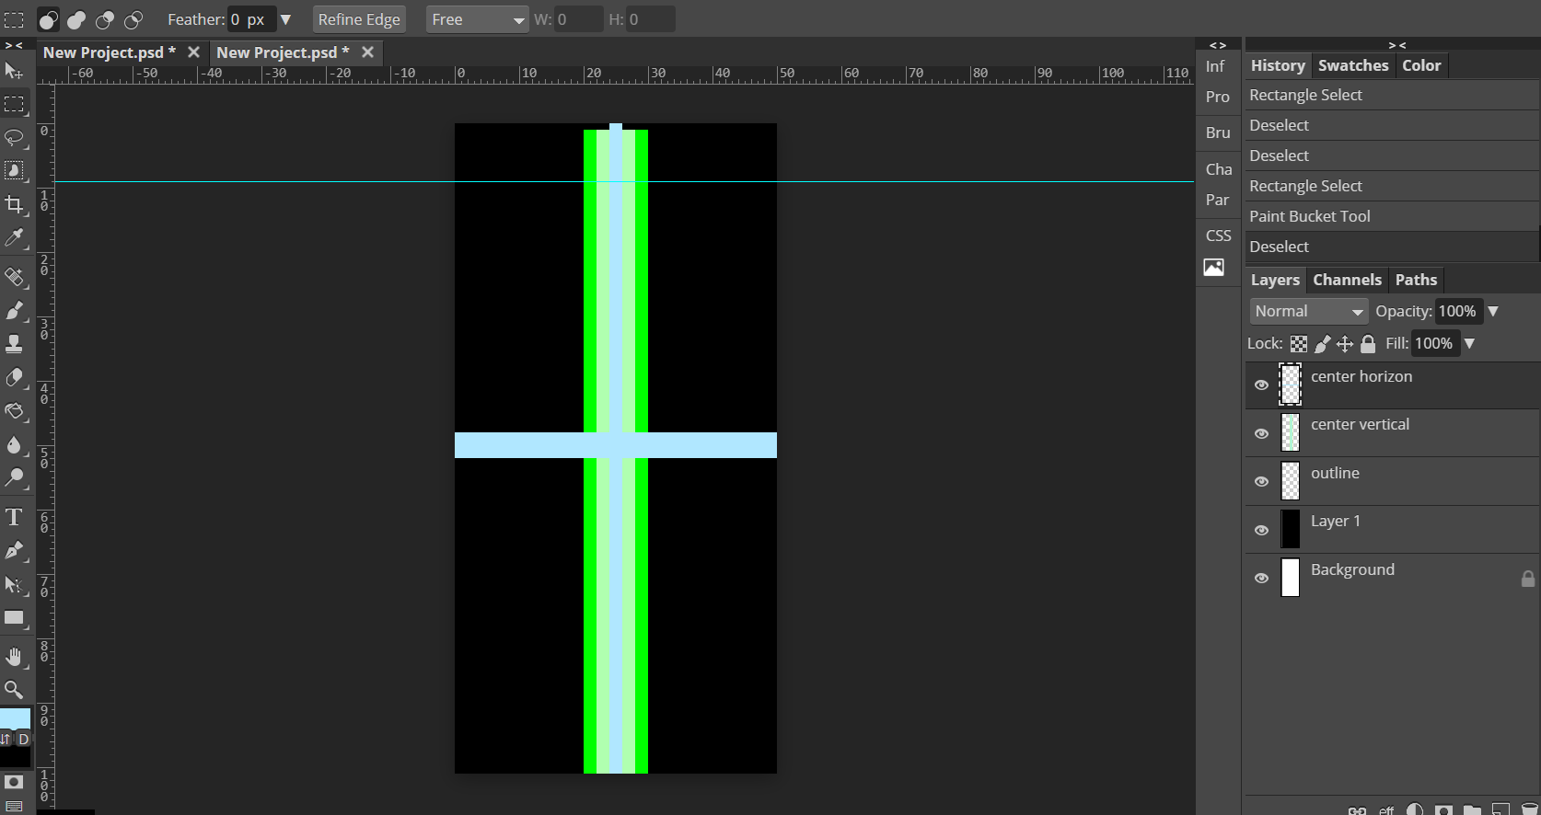The width and height of the screenshot is (1541, 815).
Task: Expand the narrow side panel column
Action: [x=1218, y=45]
